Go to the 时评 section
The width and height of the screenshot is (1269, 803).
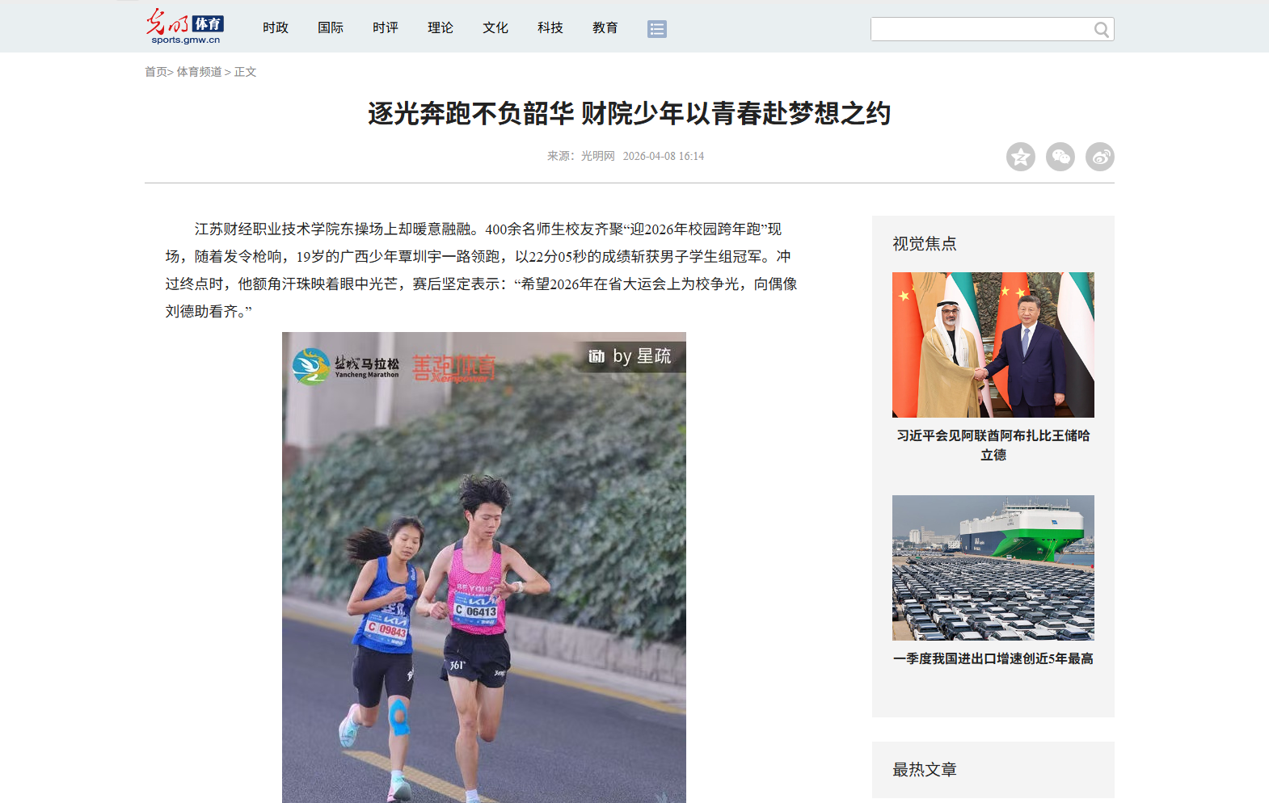pos(386,27)
